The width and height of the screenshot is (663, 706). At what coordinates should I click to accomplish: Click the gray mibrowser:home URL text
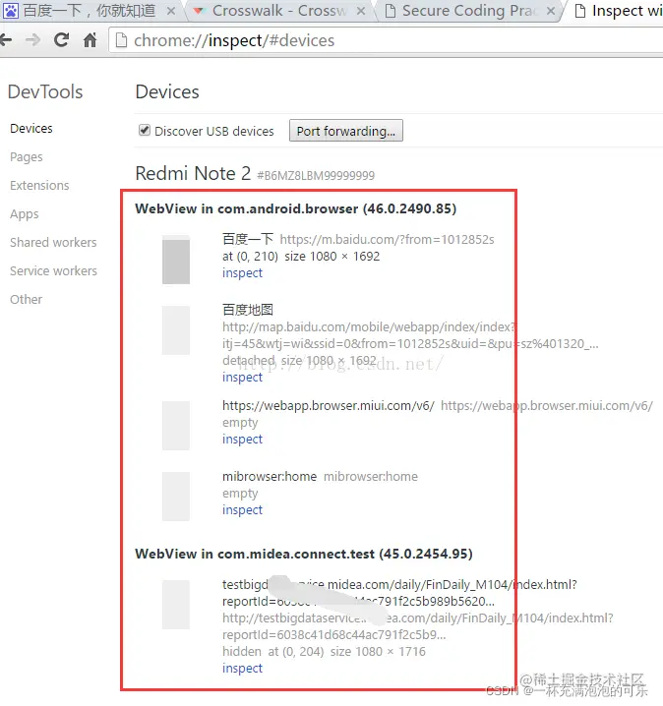371,476
